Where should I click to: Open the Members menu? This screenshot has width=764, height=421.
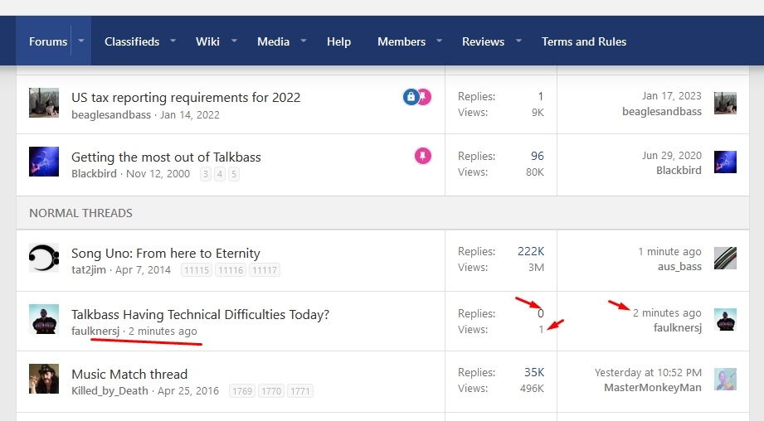[x=401, y=41]
